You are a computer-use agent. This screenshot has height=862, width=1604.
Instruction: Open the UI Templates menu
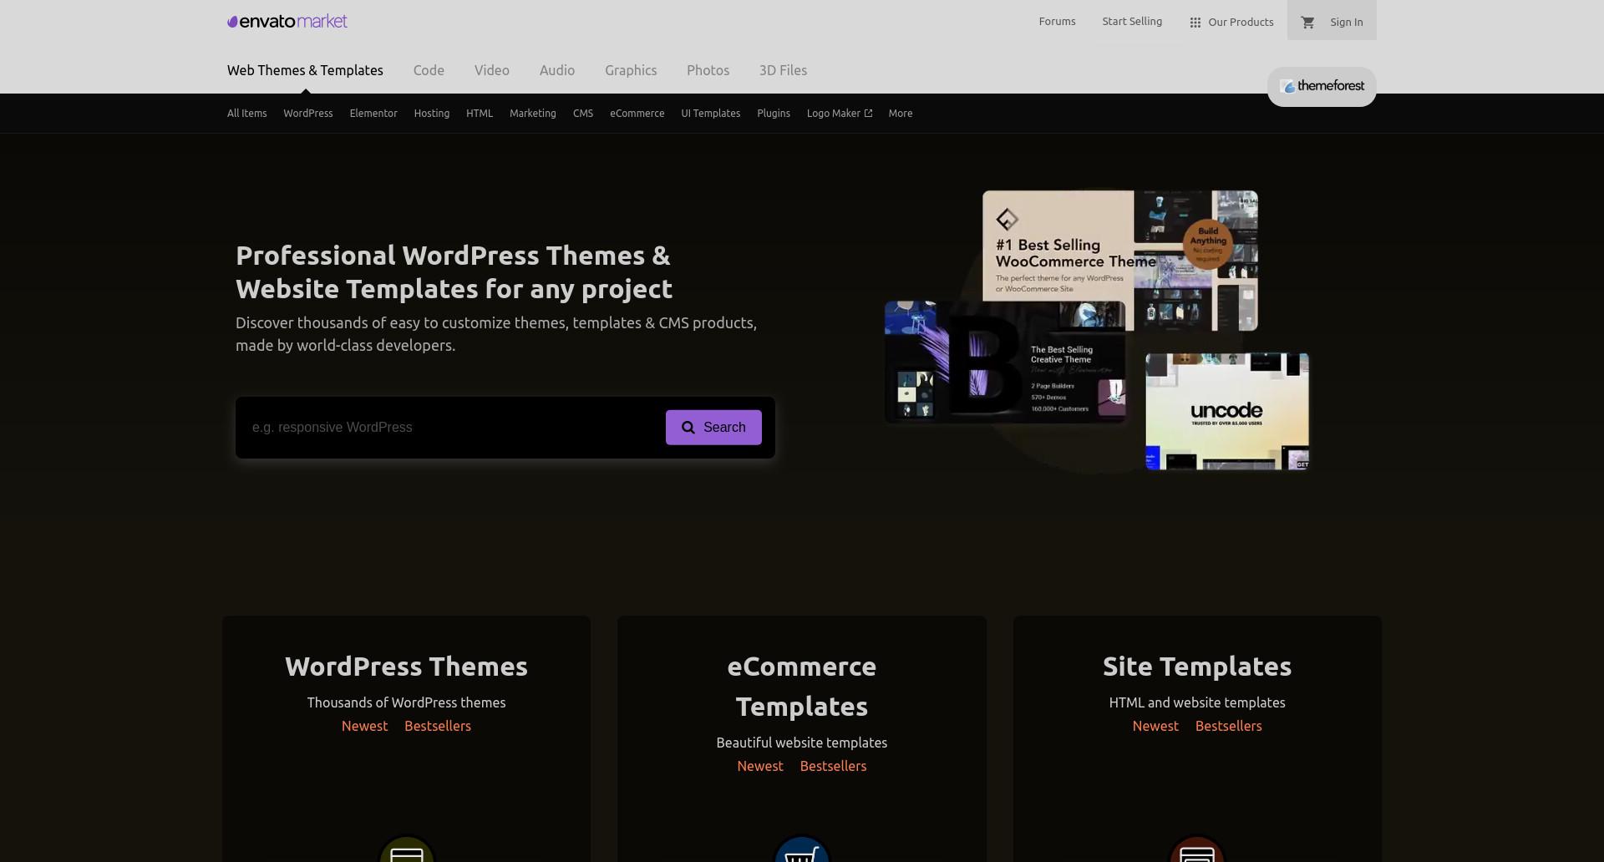click(x=711, y=114)
